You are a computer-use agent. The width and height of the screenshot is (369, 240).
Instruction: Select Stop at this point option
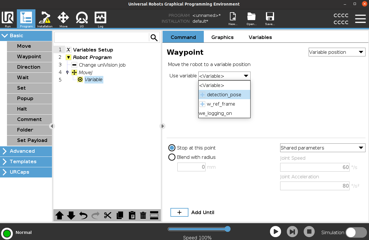(x=172, y=148)
